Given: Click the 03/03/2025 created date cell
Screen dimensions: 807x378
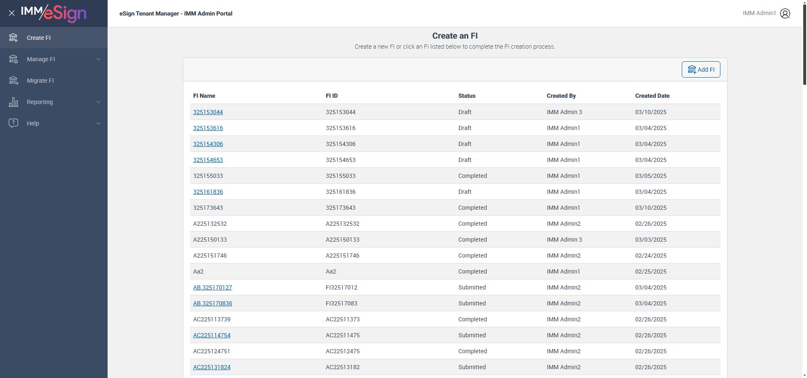Looking at the screenshot, I should pyautogui.click(x=651, y=240).
